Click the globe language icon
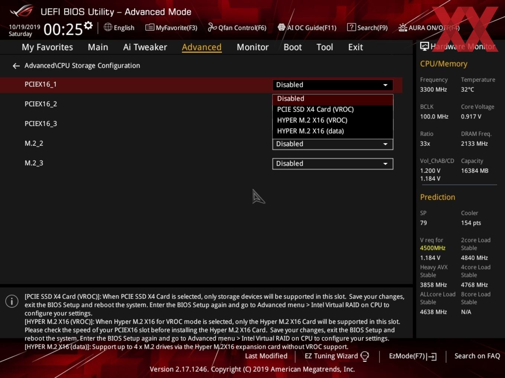This screenshot has width=505, height=378. click(108, 27)
